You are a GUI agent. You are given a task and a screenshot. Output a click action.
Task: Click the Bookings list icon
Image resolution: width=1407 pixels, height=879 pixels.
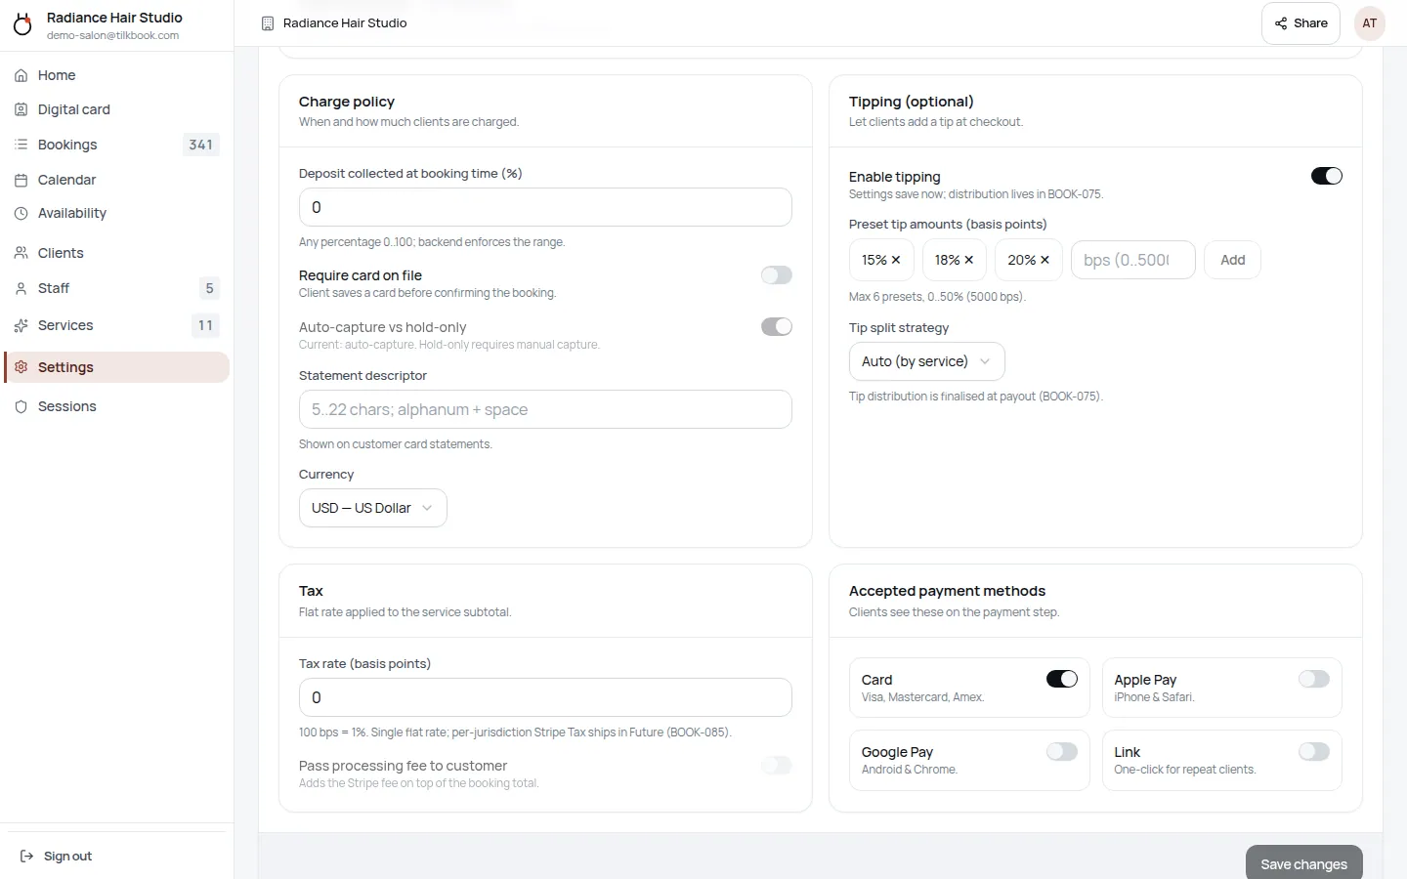click(x=21, y=145)
